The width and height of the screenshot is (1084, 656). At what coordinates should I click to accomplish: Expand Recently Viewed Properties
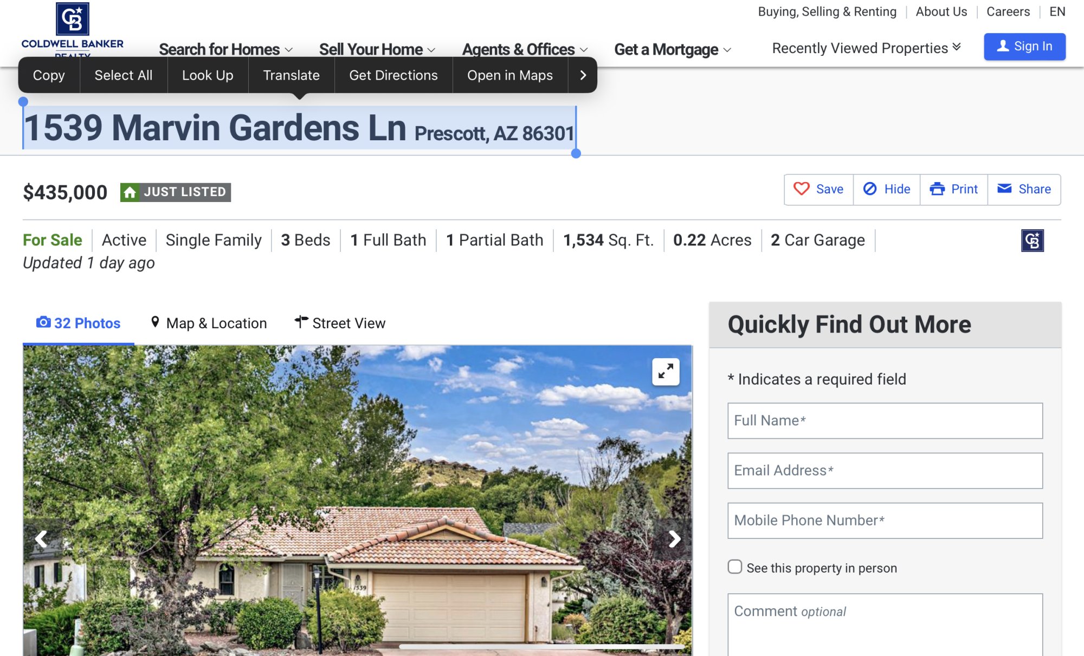coord(866,48)
